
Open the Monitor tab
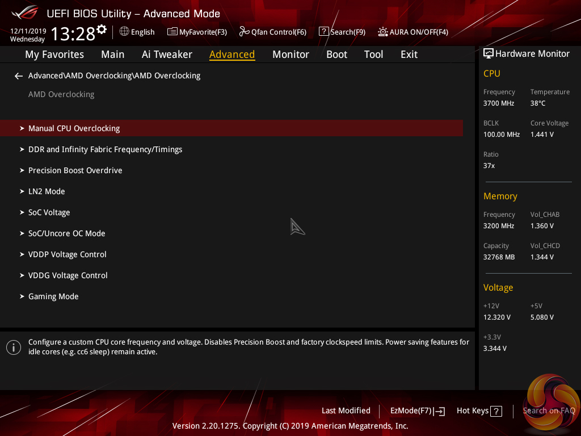pos(290,54)
